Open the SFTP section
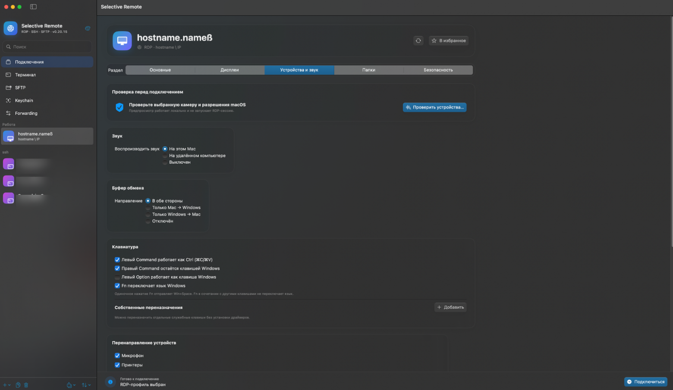 point(47,87)
